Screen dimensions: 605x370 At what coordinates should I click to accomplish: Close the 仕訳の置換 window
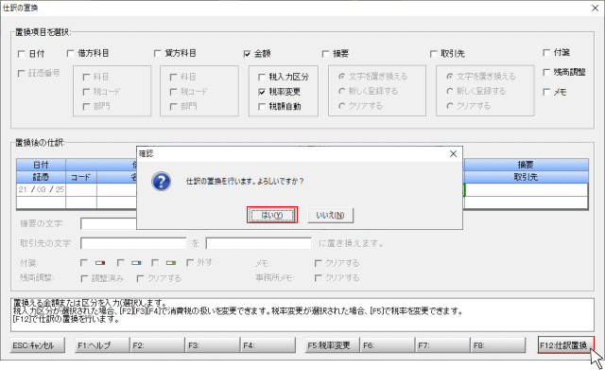tap(595, 9)
